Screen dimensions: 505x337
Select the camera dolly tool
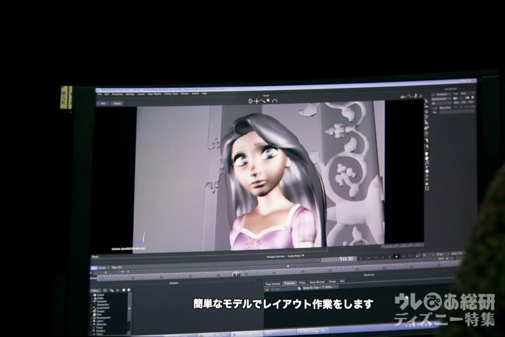click(263, 101)
